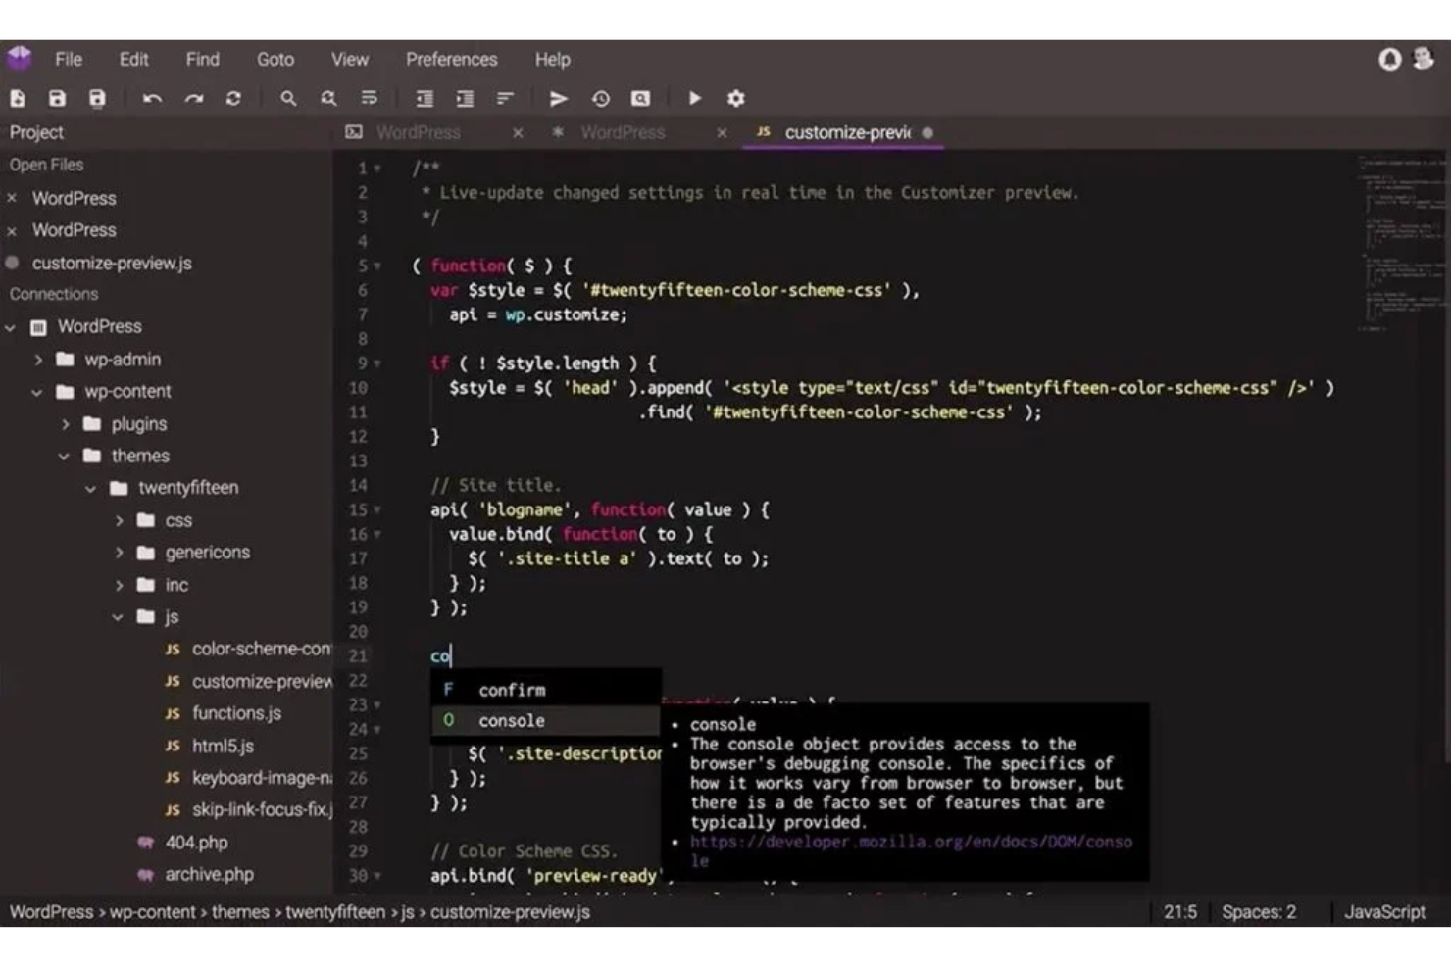Open the Preferences menu
Screen dimensions: 1451x967
[x=451, y=59]
